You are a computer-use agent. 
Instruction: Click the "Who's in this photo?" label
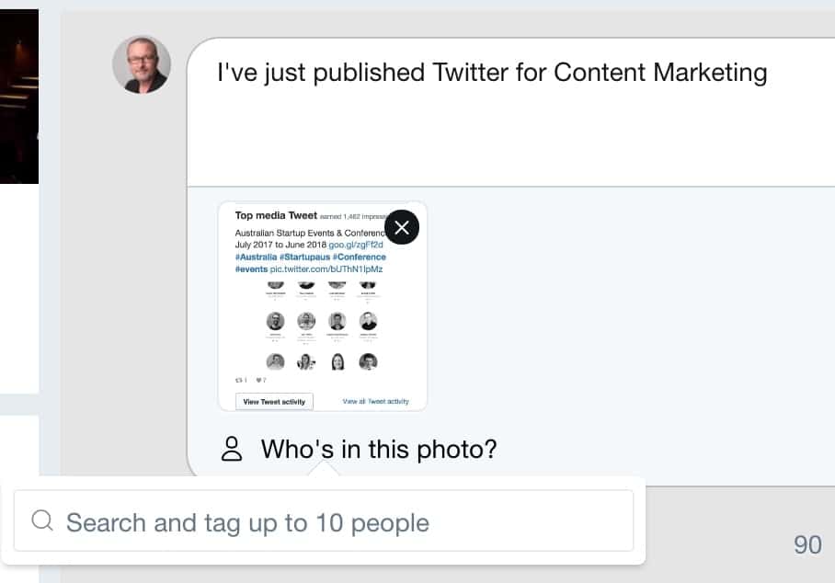pyautogui.click(x=379, y=450)
